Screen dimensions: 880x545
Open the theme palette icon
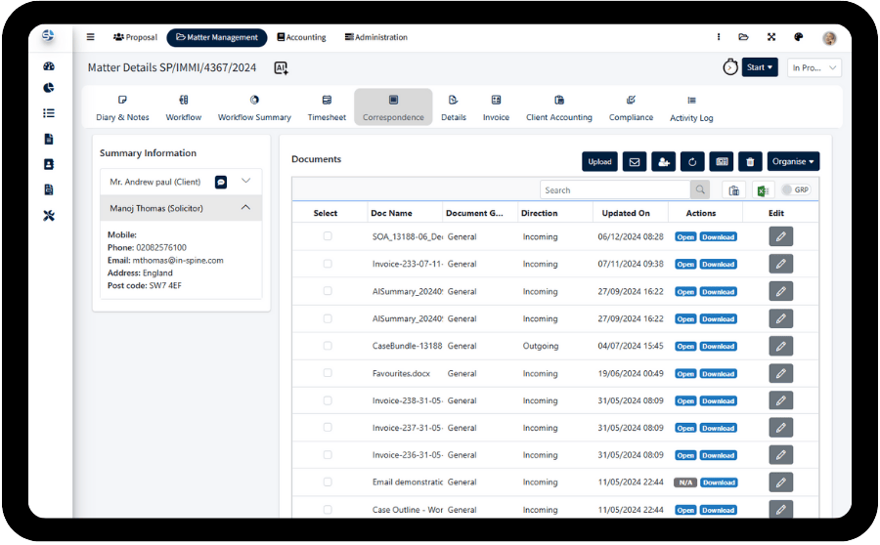tap(799, 37)
